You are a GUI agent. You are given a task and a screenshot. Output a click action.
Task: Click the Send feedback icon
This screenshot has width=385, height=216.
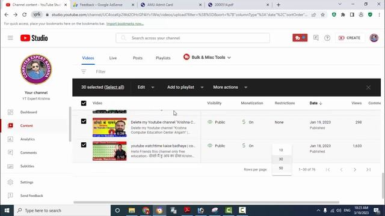(10, 196)
